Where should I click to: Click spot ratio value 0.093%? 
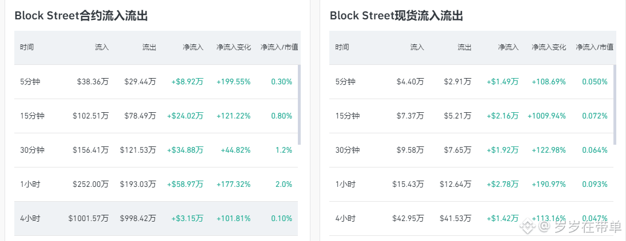[x=595, y=185]
